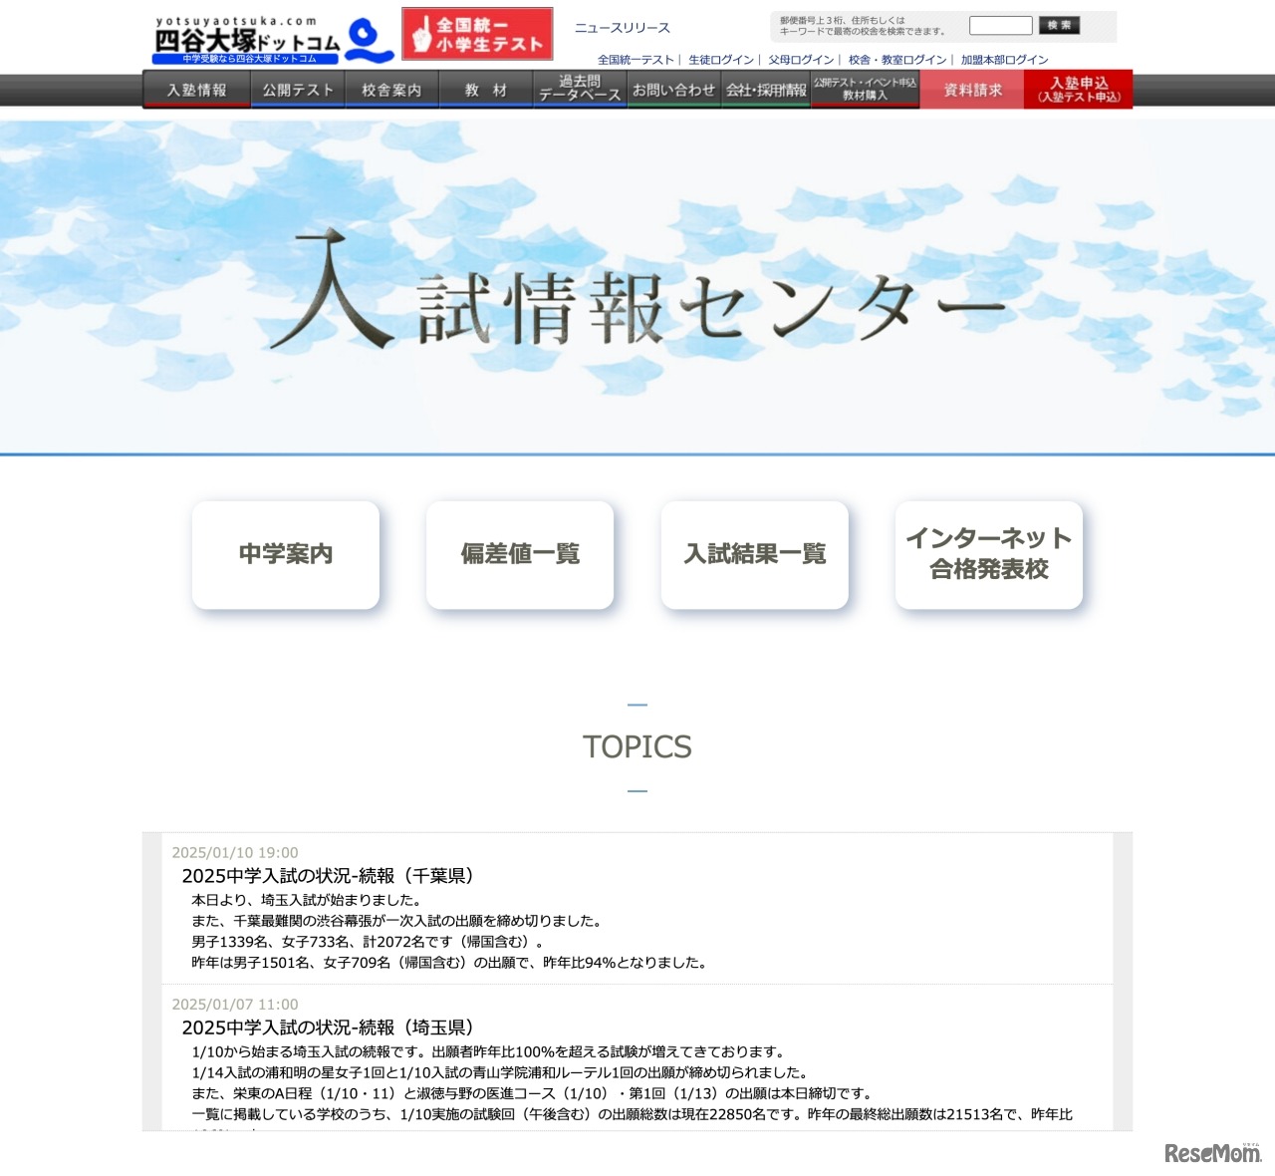Click the 検索 search button
The width and height of the screenshot is (1275, 1176).
1059,25
